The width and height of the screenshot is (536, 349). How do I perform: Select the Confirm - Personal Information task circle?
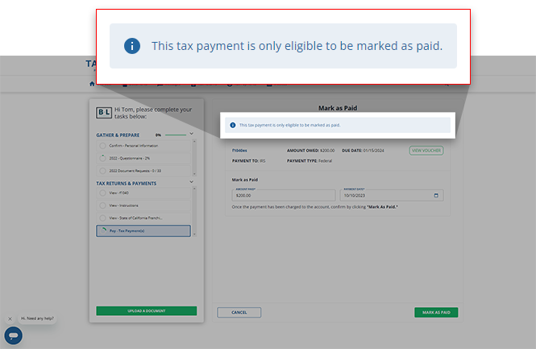pyautogui.click(x=102, y=146)
